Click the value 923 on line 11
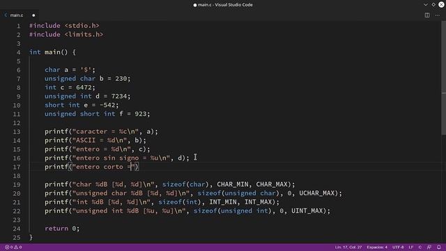Image resolution: width=446 pixels, height=251 pixels. coord(141,114)
